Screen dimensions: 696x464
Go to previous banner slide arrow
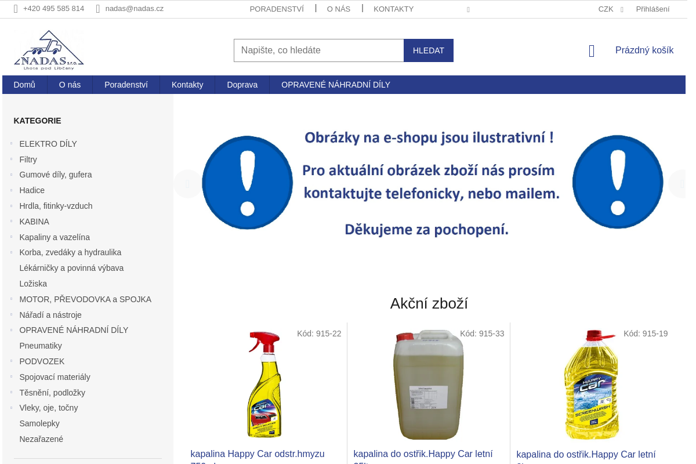(x=187, y=184)
